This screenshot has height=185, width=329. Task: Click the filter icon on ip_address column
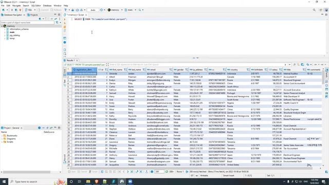pyautogui.click(x=206, y=70)
